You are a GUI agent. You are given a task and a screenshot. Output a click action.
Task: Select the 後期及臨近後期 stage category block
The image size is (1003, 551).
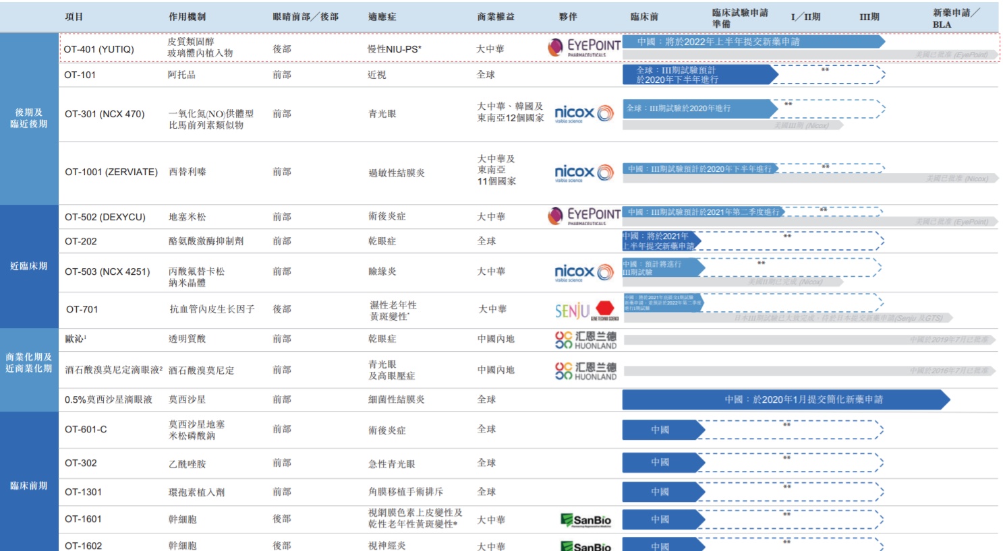(x=29, y=119)
